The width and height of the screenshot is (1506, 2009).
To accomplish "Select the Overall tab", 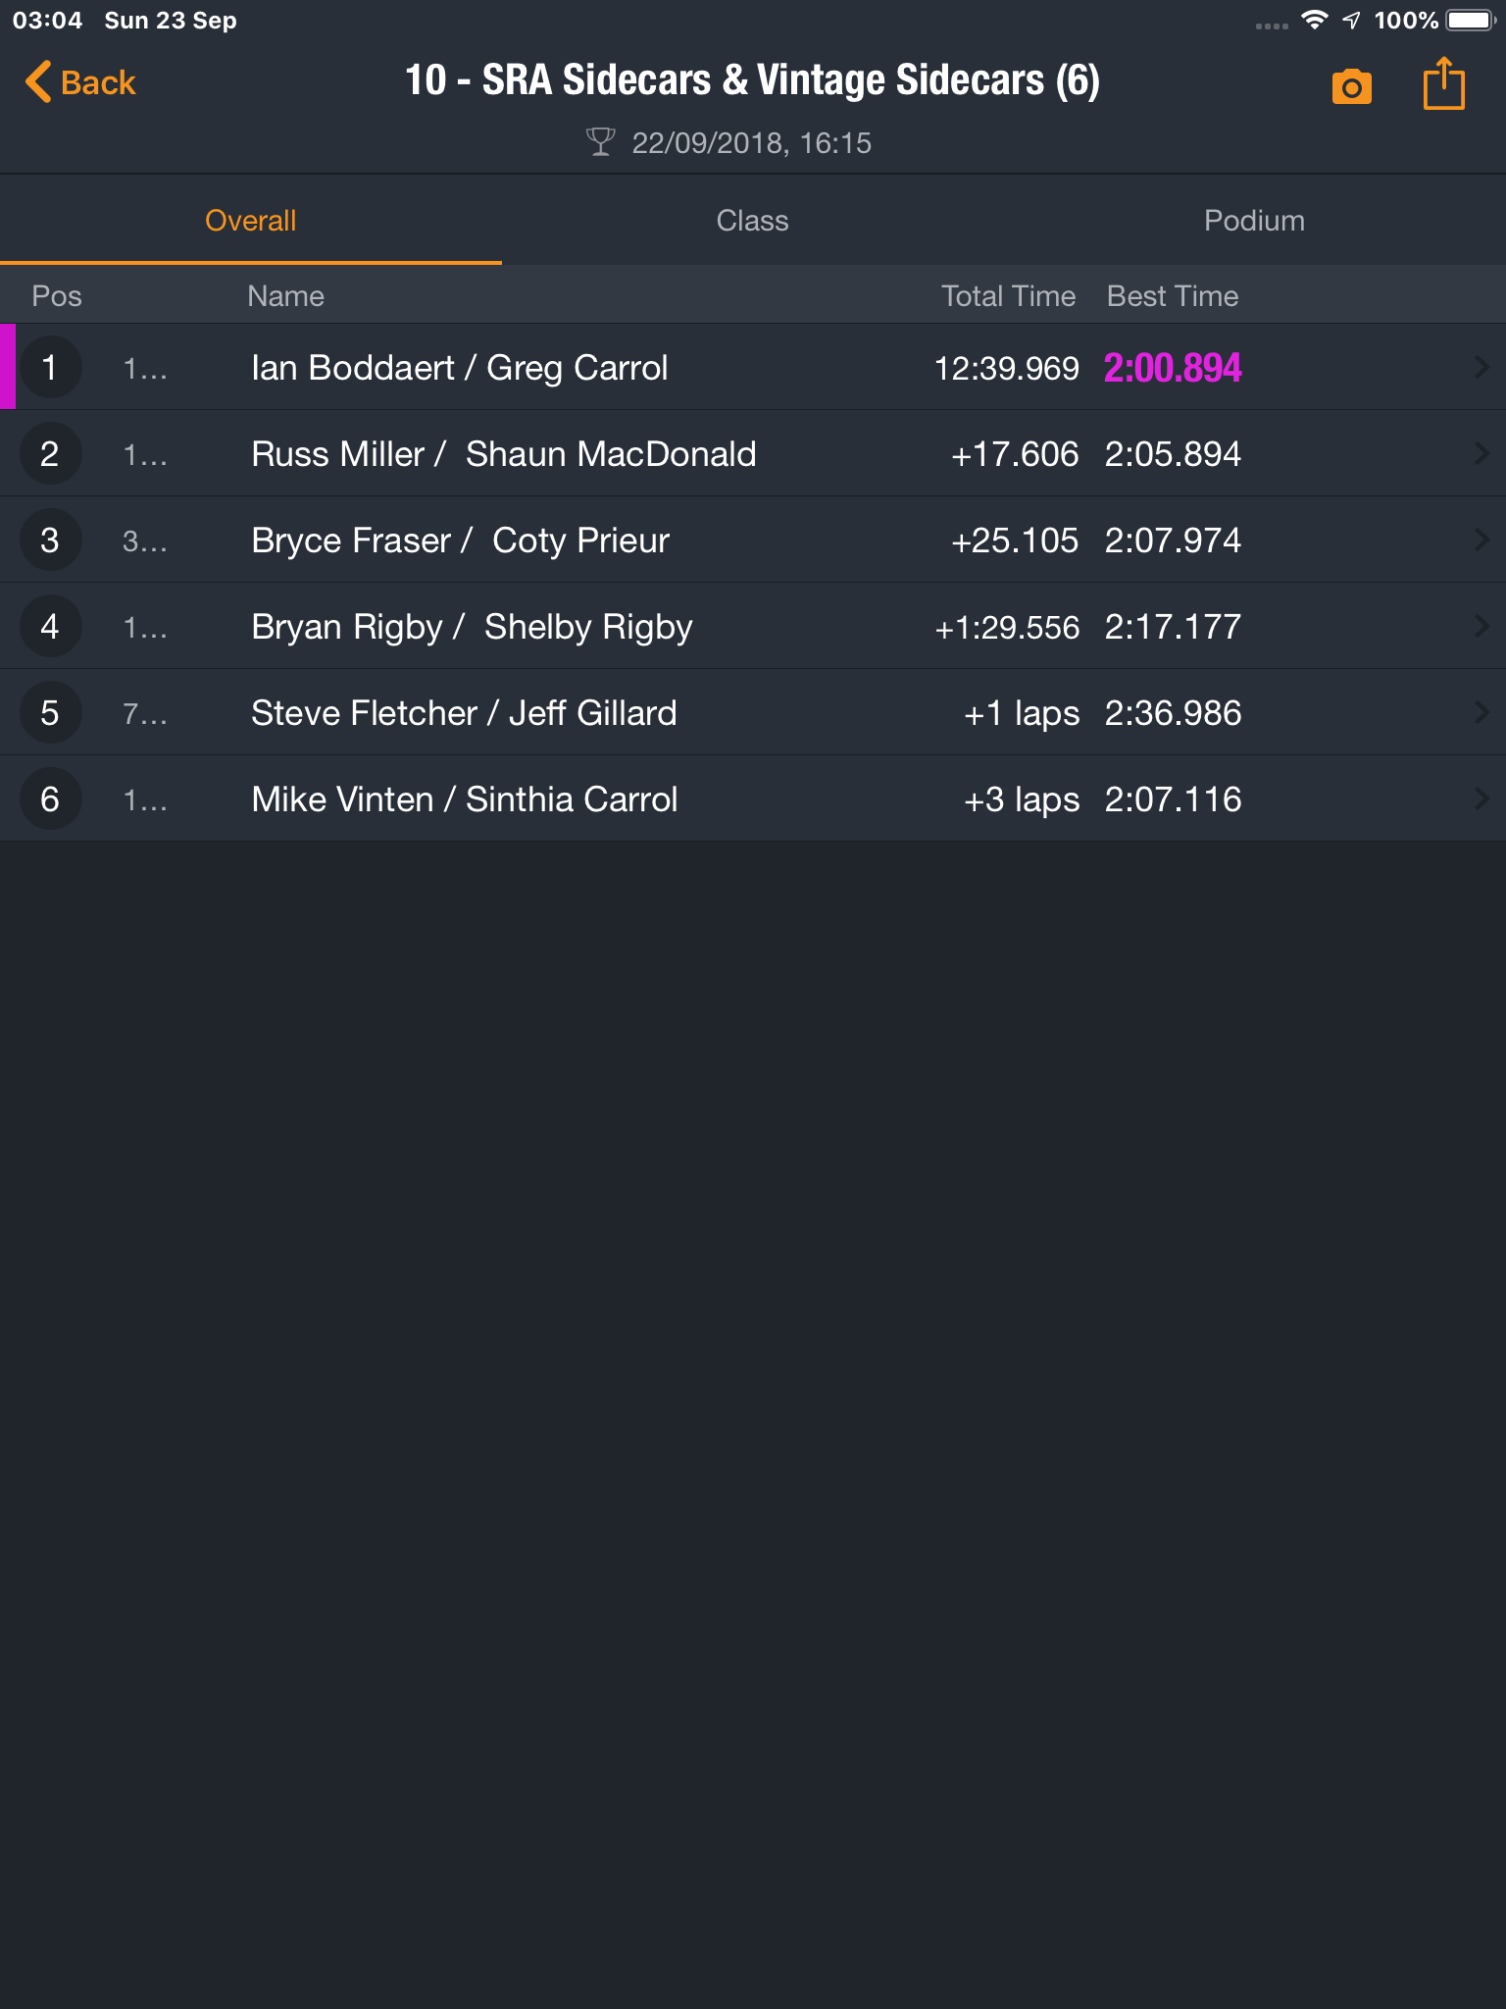I will 251,221.
